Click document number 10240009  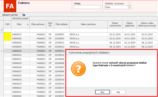point(60,59)
